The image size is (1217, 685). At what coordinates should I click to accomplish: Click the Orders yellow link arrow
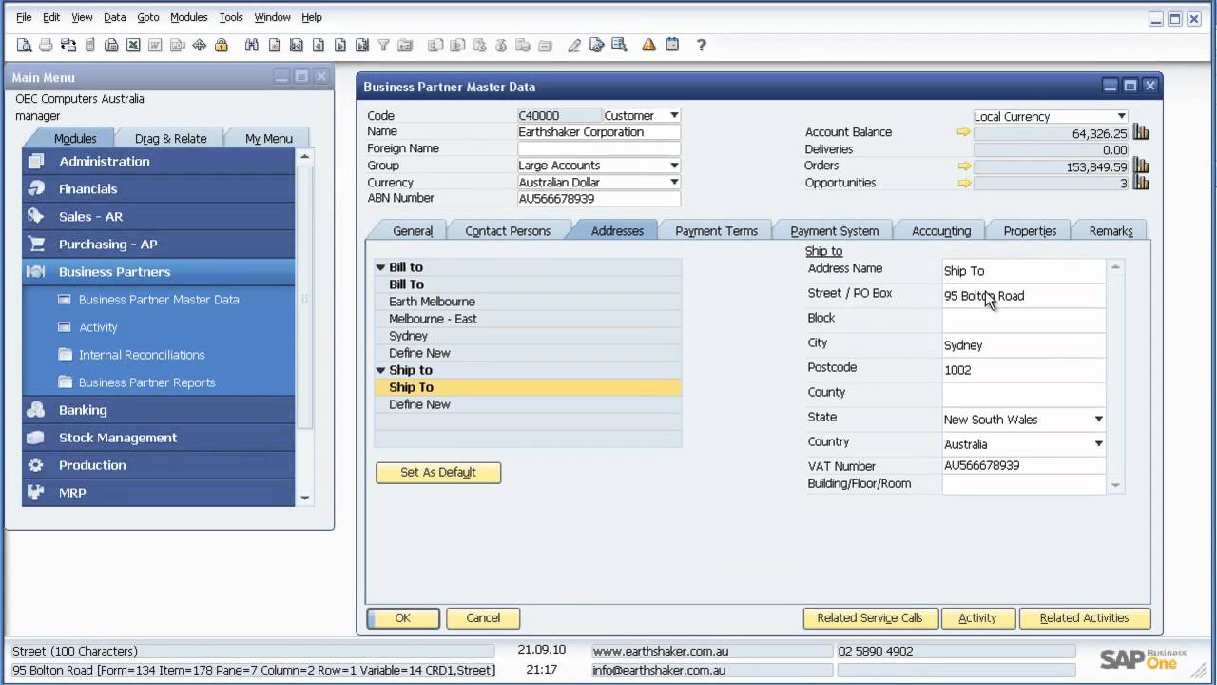tap(963, 166)
